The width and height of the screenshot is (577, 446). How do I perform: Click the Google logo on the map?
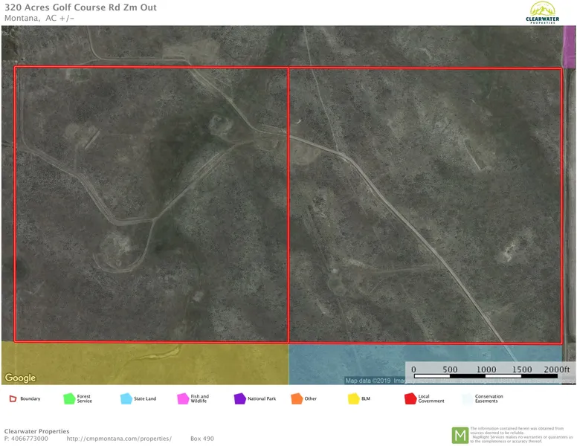click(x=20, y=378)
